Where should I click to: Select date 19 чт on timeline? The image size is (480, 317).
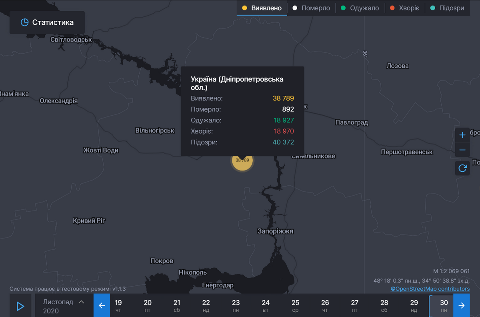[x=118, y=306]
